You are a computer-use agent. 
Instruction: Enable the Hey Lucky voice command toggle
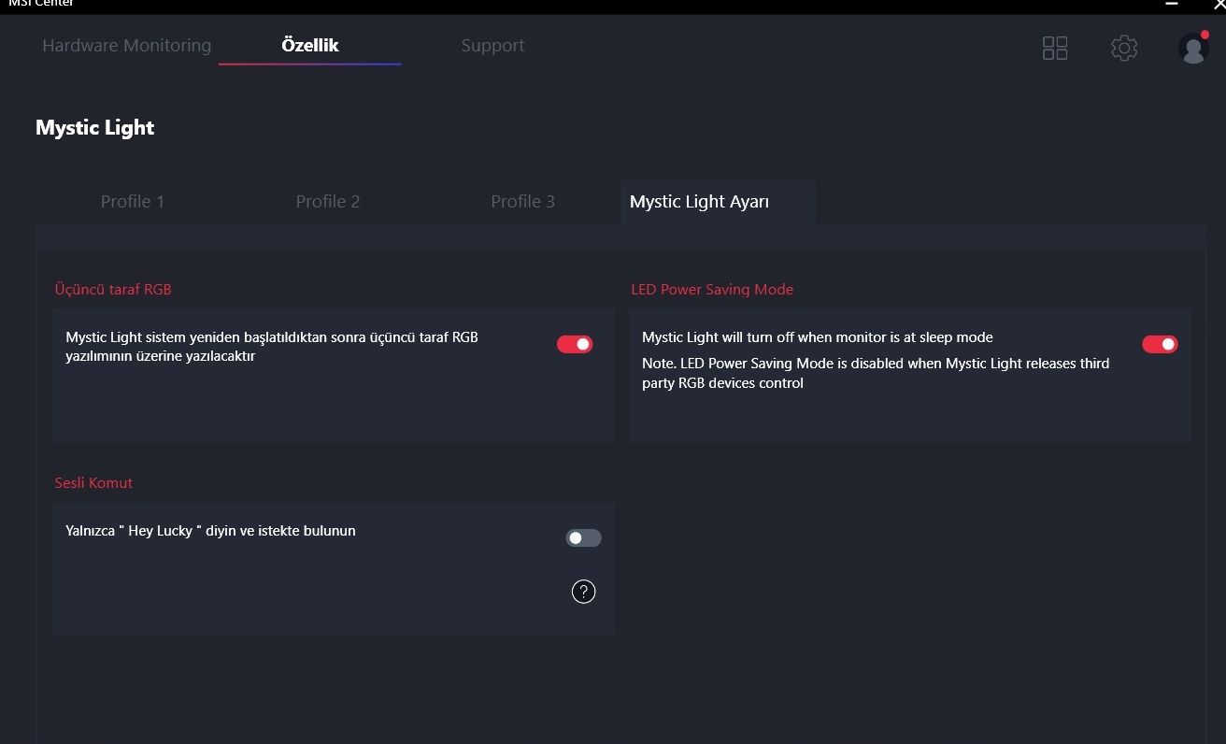pos(583,537)
